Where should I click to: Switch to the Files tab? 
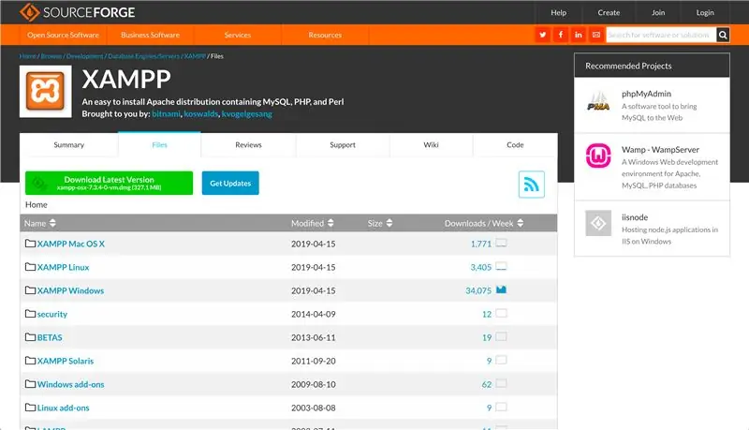pyautogui.click(x=159, y=145)
